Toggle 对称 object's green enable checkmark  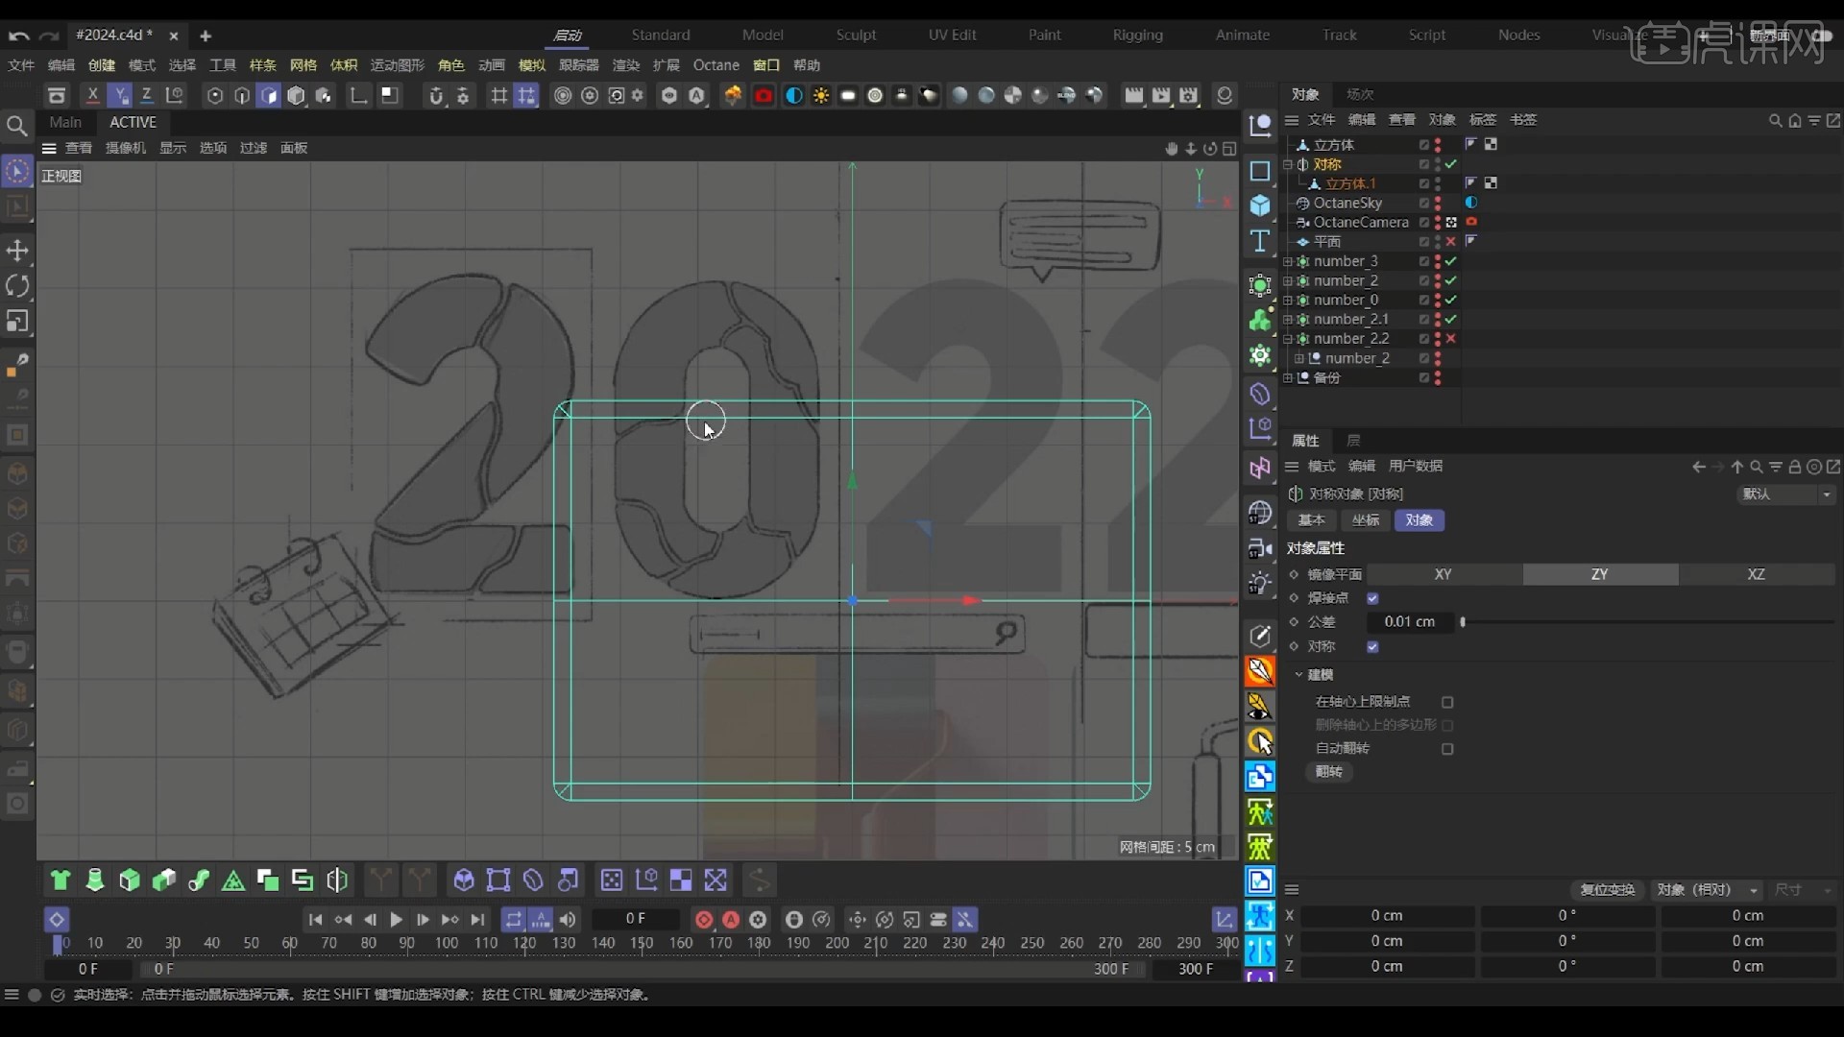click(1451, 164)
